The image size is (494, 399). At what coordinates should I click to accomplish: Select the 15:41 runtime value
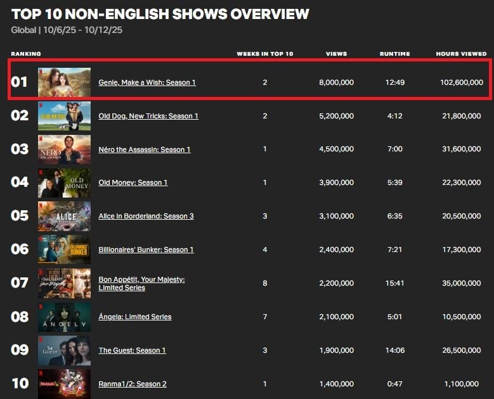point(395,283)
